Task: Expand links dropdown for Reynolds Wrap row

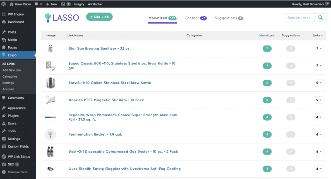Action: point(319,117)
